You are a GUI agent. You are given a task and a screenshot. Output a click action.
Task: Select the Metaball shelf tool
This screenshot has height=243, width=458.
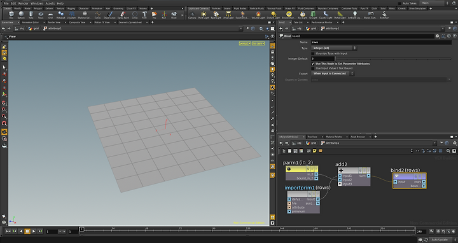(x=61, y=15)
